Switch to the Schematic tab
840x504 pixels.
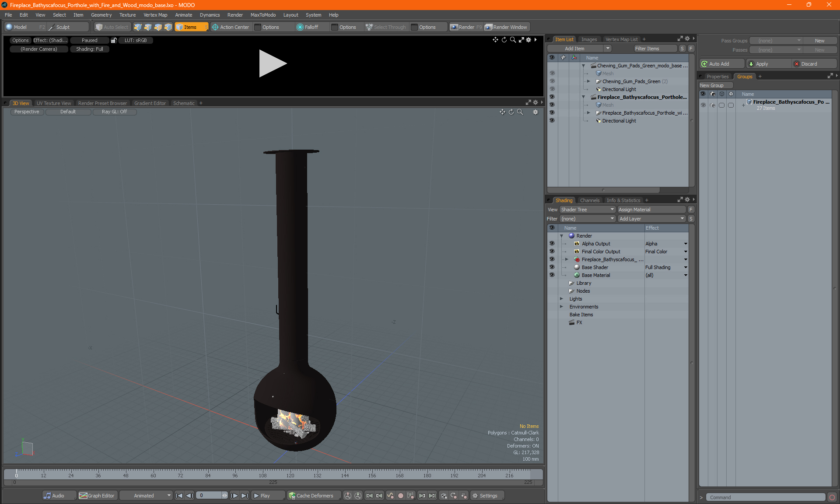(184, 103)
